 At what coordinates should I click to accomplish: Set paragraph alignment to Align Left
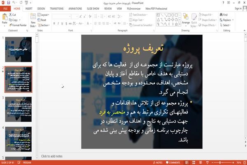pos(96,24)
